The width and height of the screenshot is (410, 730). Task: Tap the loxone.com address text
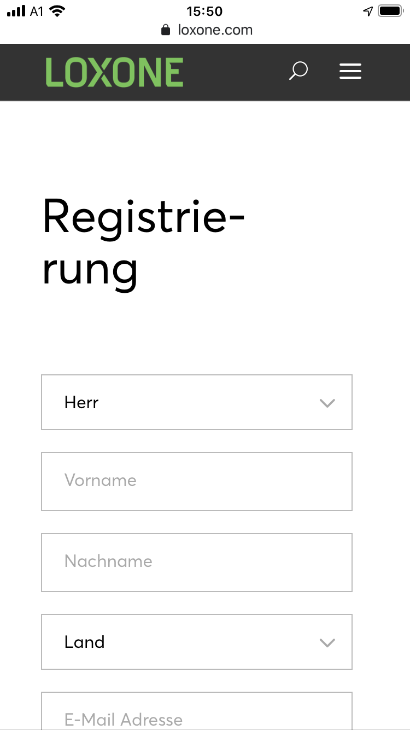click(215, 30)
